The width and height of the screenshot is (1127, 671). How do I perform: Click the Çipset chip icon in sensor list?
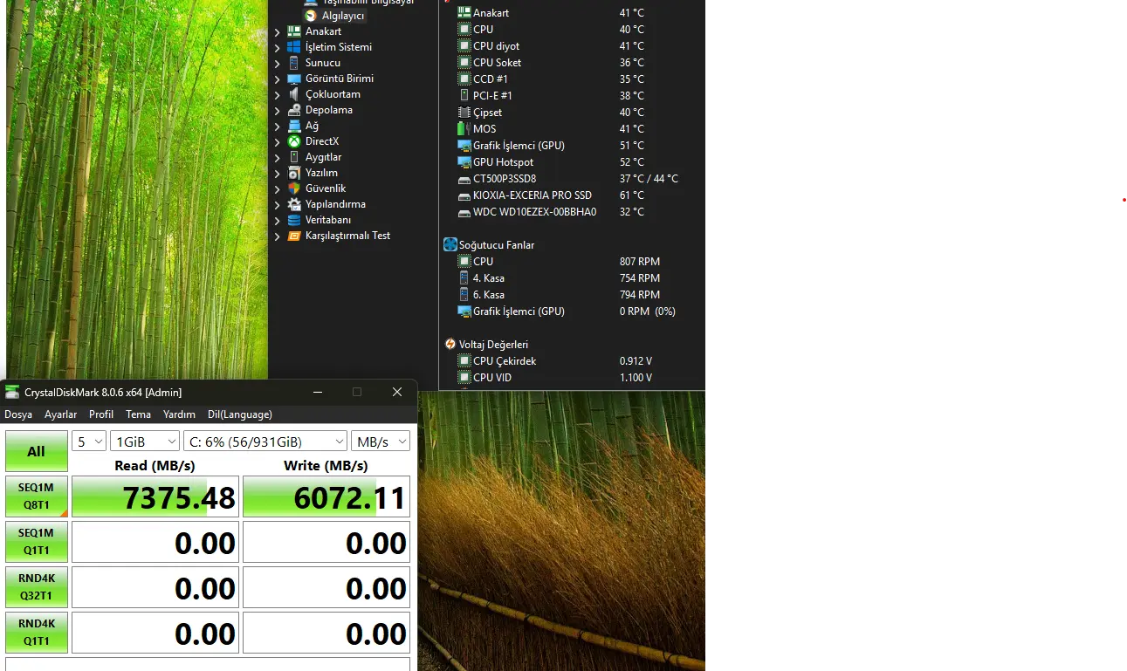464,113
